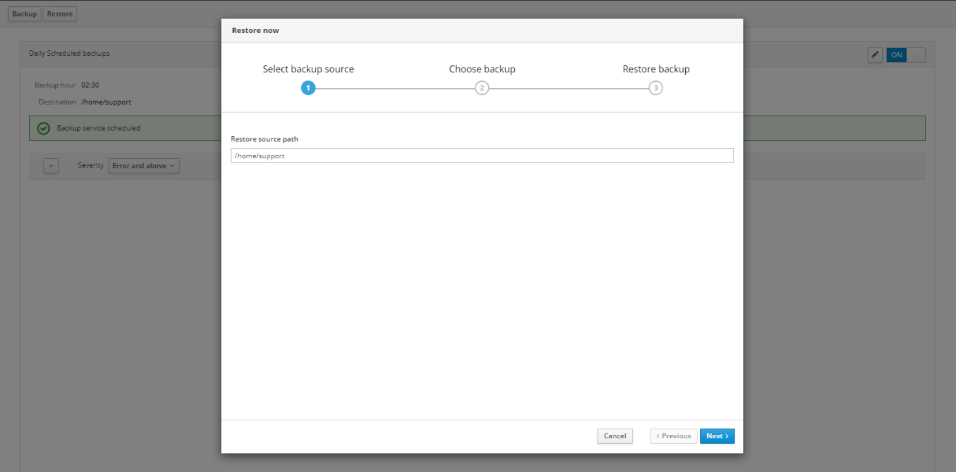Screen dimensions: 956x472
Task: Select the 'Restore backup' step label
Action: click(655, 69)
